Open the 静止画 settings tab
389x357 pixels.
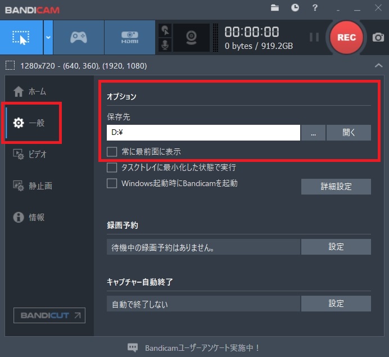pos(33,186)
